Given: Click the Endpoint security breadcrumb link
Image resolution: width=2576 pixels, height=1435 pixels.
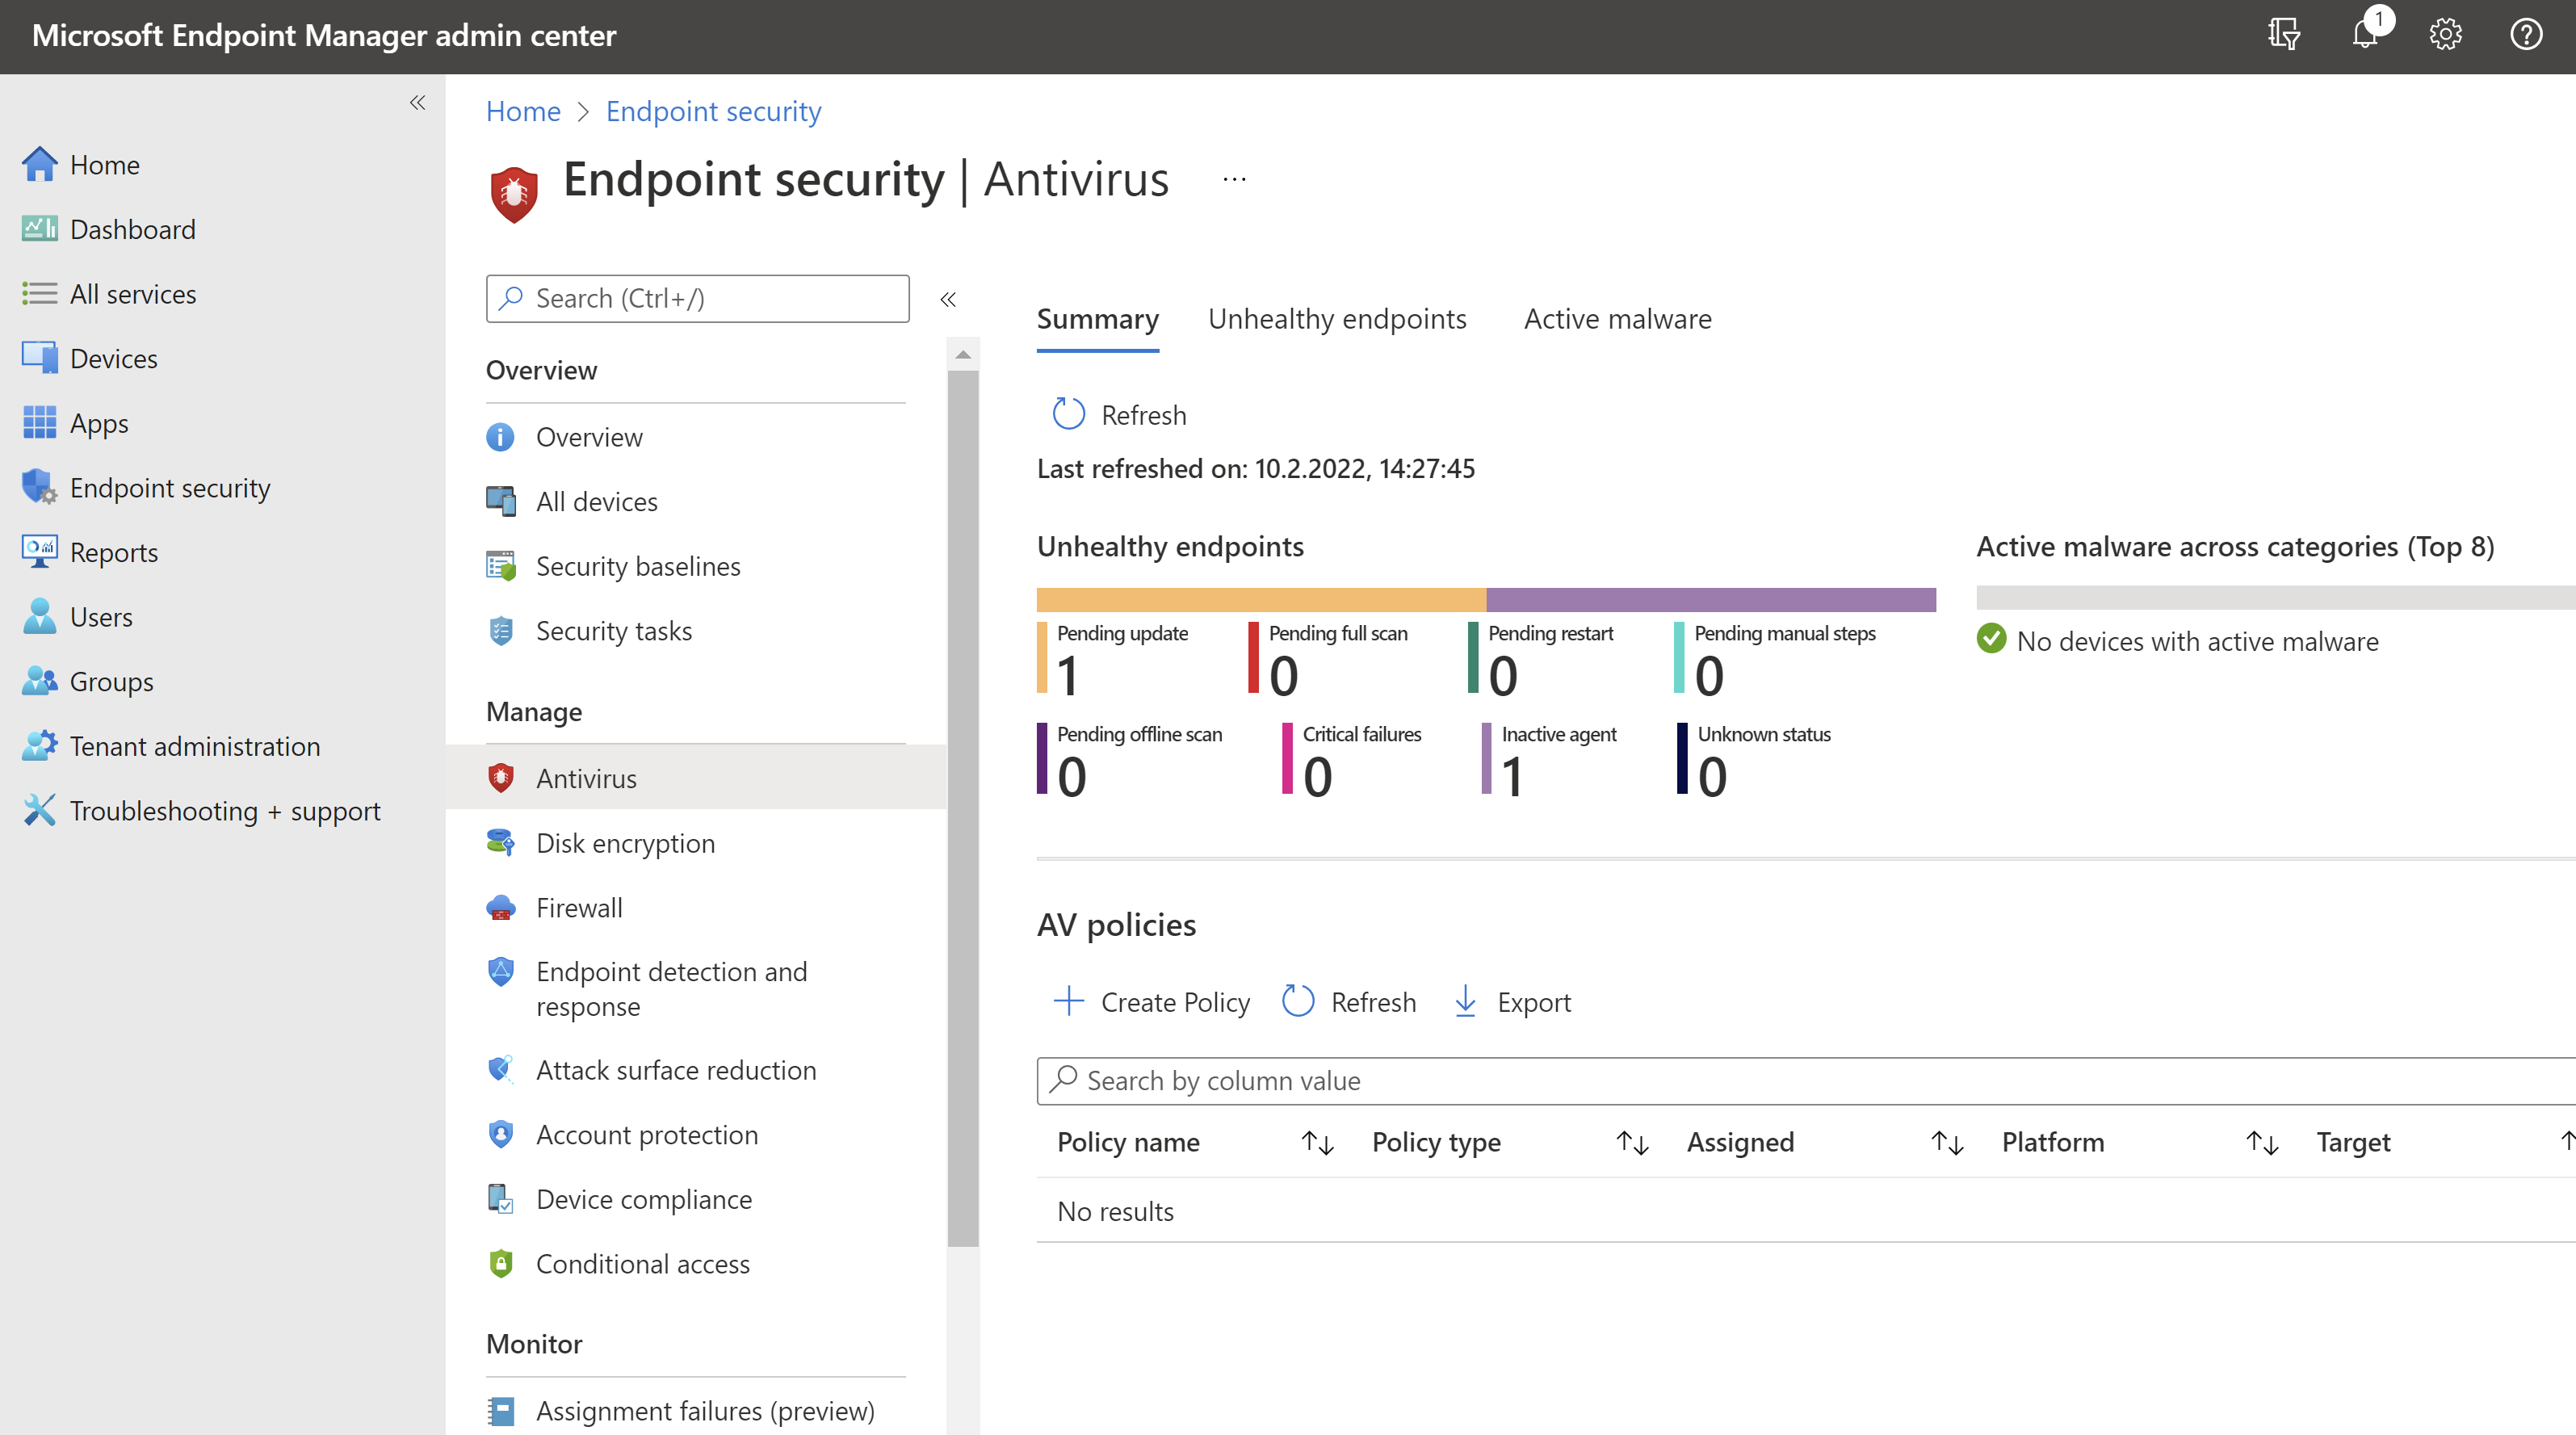Looking at the screenshot, I should click(x=713, y=111).
